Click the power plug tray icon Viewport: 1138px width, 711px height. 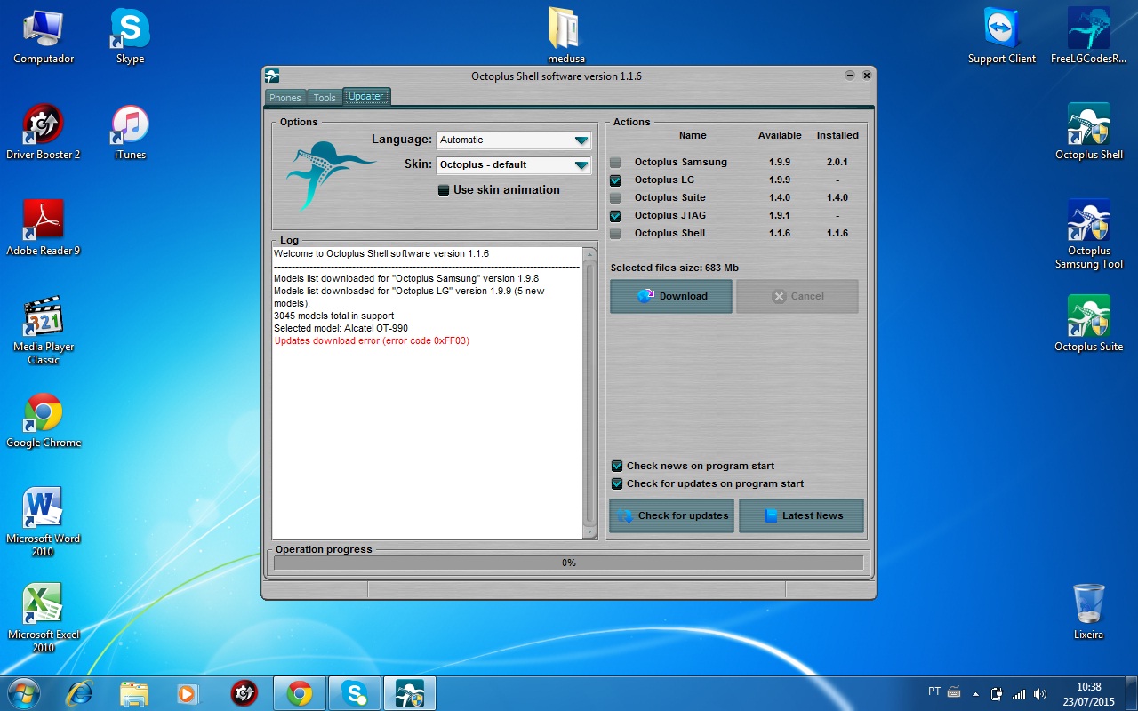coord(998,693)
